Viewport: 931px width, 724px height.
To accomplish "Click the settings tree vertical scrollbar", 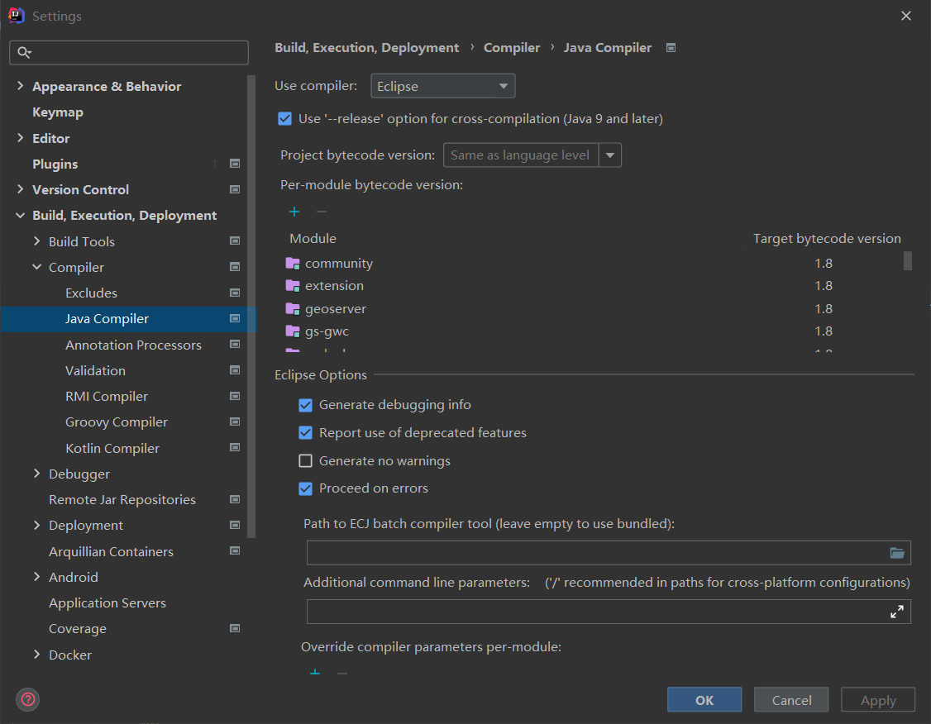I will tap(251, 307).
